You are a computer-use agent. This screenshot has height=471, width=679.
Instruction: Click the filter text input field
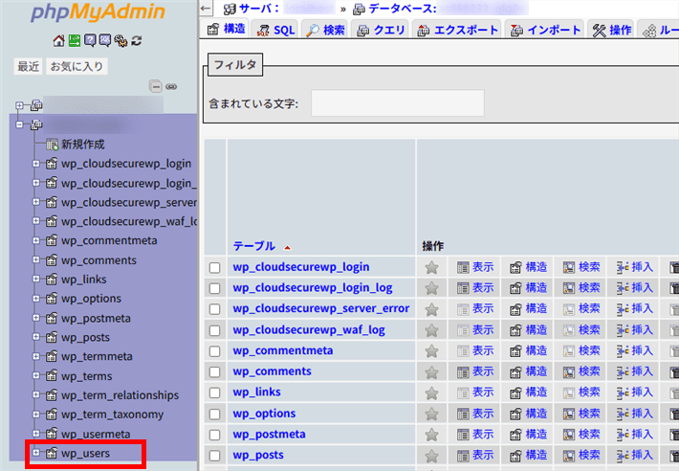(398, 103)
